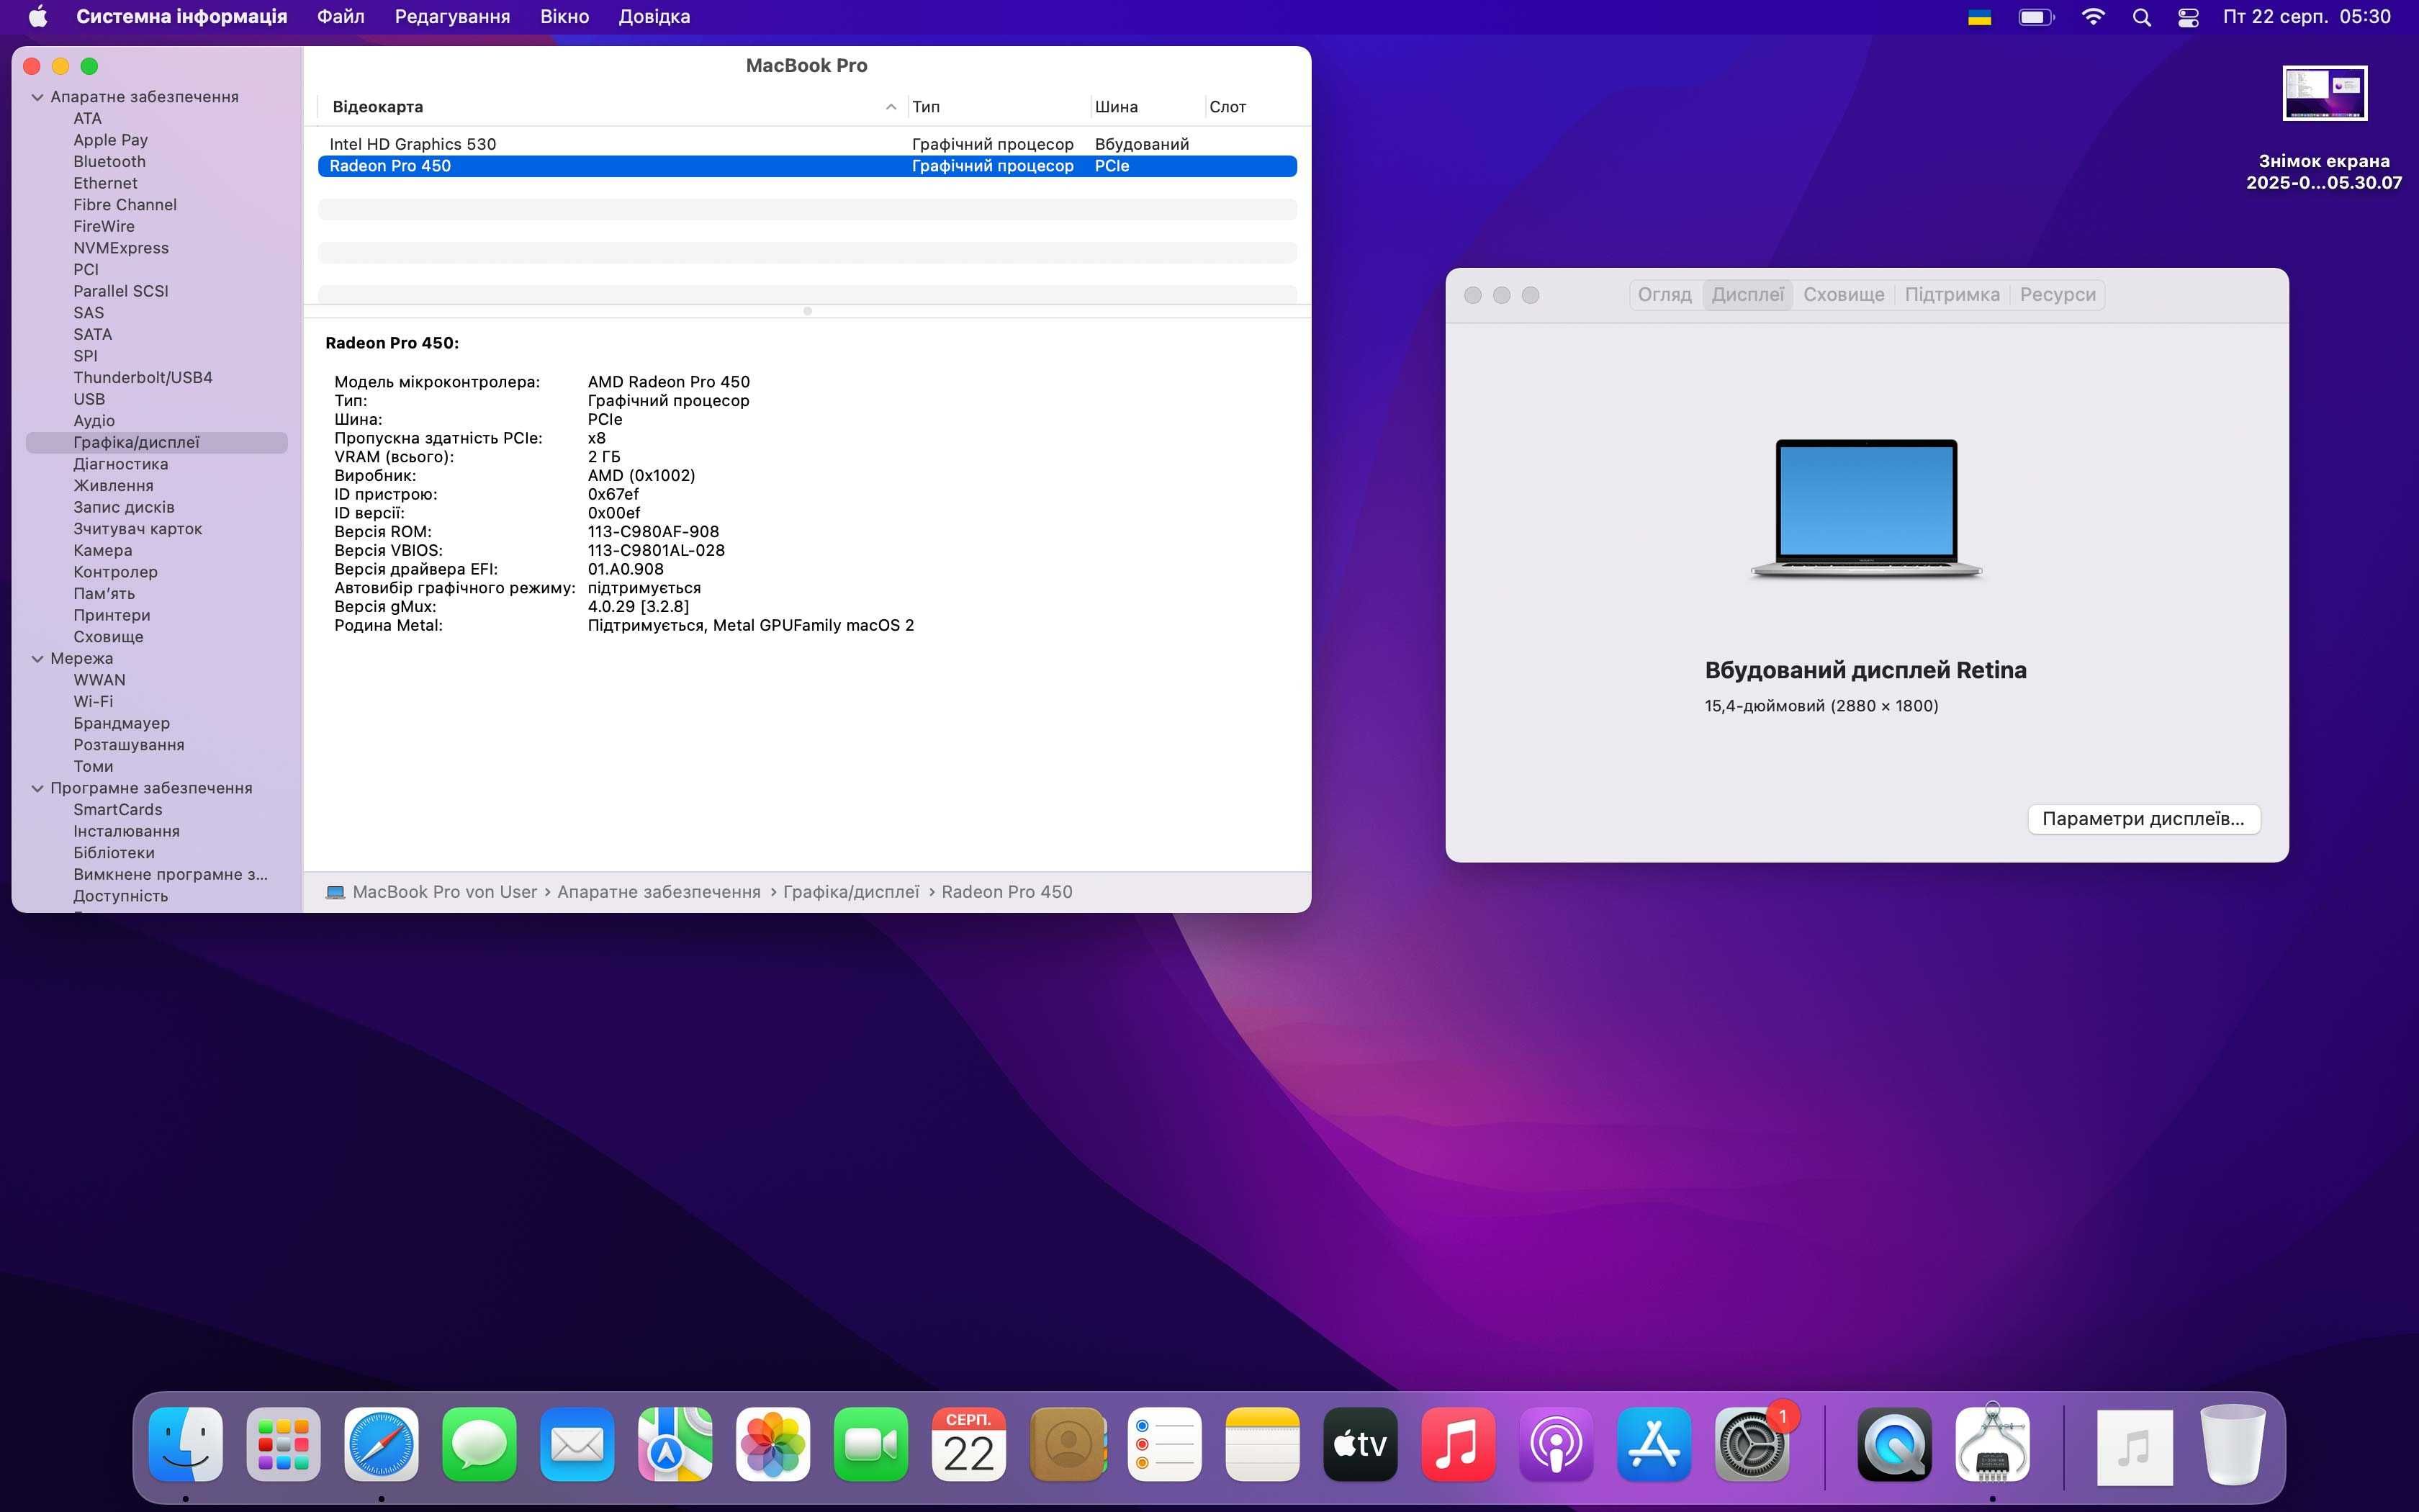This screenshot has height=1512, width=2419.
Task: Open App Store from the Dock
Action: (1654, 1444)
